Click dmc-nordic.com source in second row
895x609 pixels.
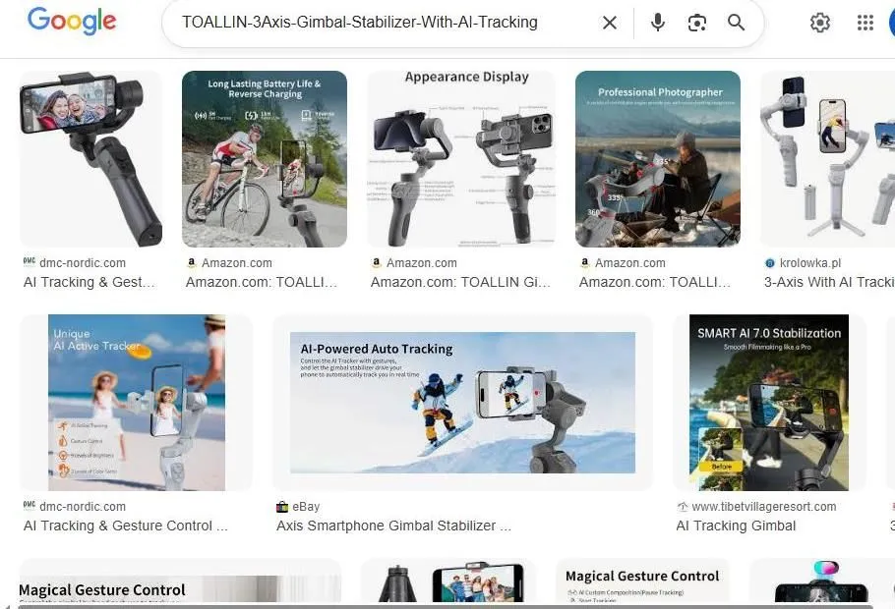83,507
